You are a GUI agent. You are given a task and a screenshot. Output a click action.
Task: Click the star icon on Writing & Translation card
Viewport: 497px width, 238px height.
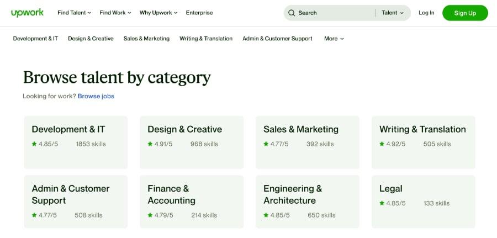(x=382, y=144)
